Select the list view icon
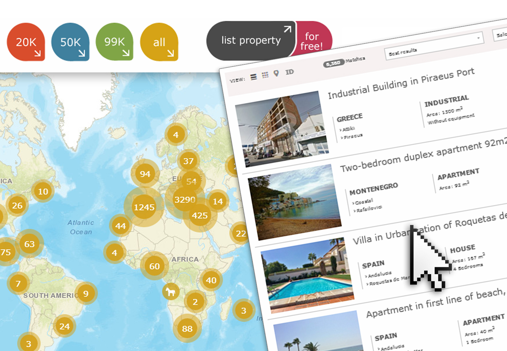Screen dimensions: 507x351 point(254,77)
